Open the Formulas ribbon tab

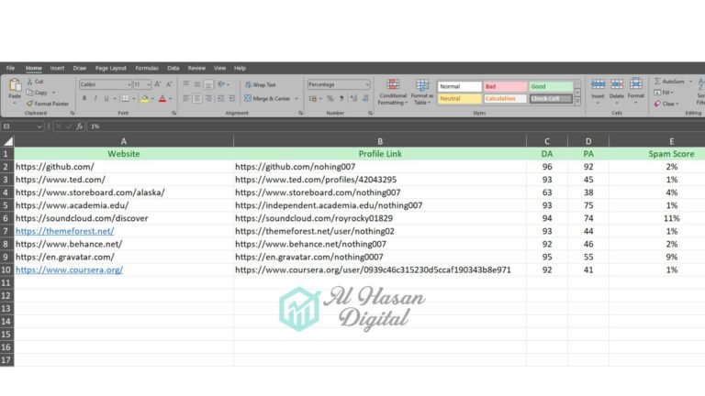pos(147,68)
